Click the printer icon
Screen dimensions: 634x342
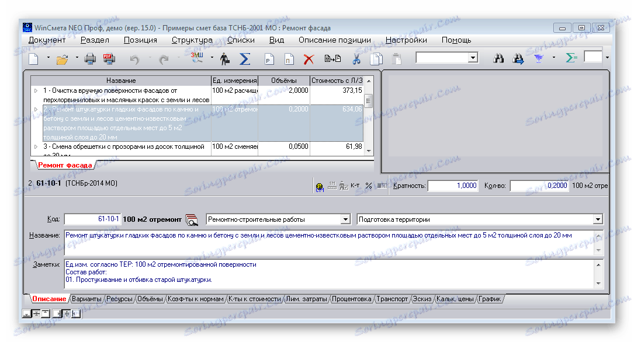click(x=90, y=59)
